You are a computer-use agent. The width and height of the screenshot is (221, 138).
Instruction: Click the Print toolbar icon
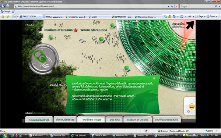[x=190, y=17]
